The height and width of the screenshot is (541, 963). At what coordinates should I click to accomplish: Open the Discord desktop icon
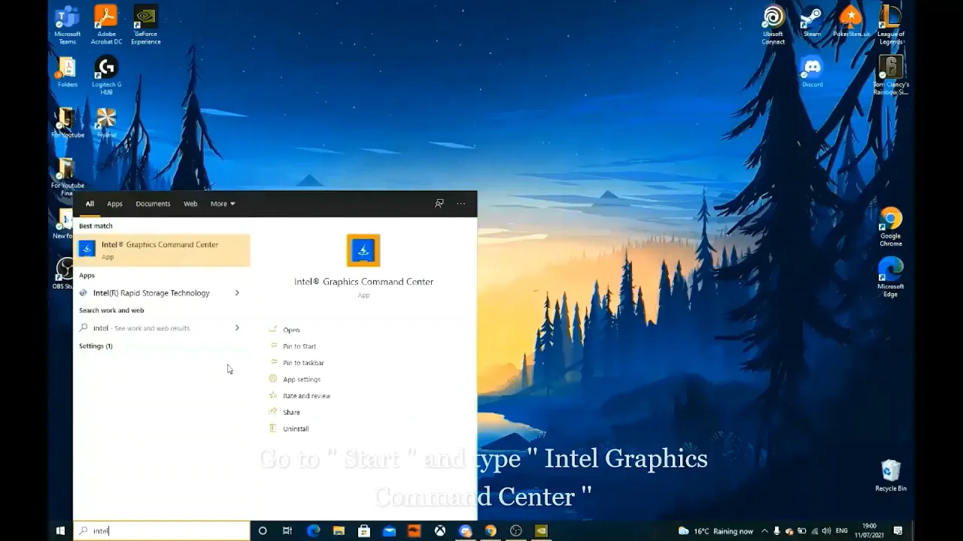812,72
